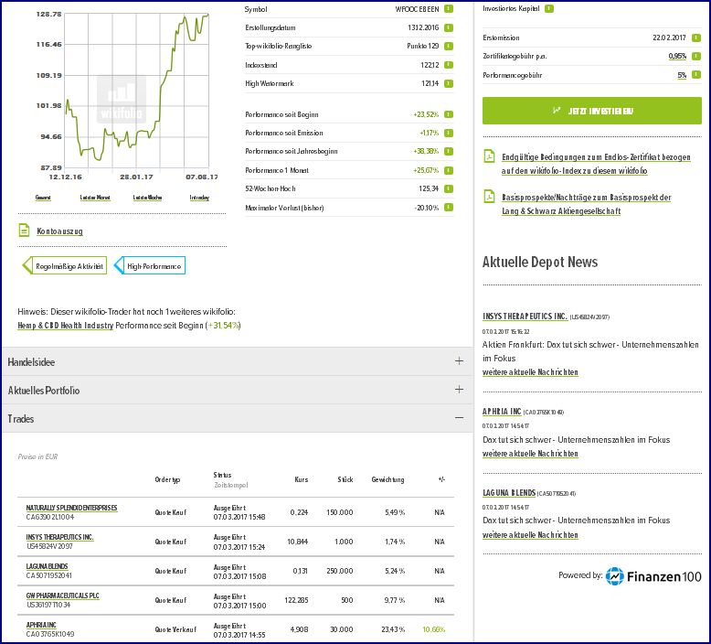This screenshot has width=711, height=644.
Task: Click the Finanzen100 logo
Action: coord(653,576)
